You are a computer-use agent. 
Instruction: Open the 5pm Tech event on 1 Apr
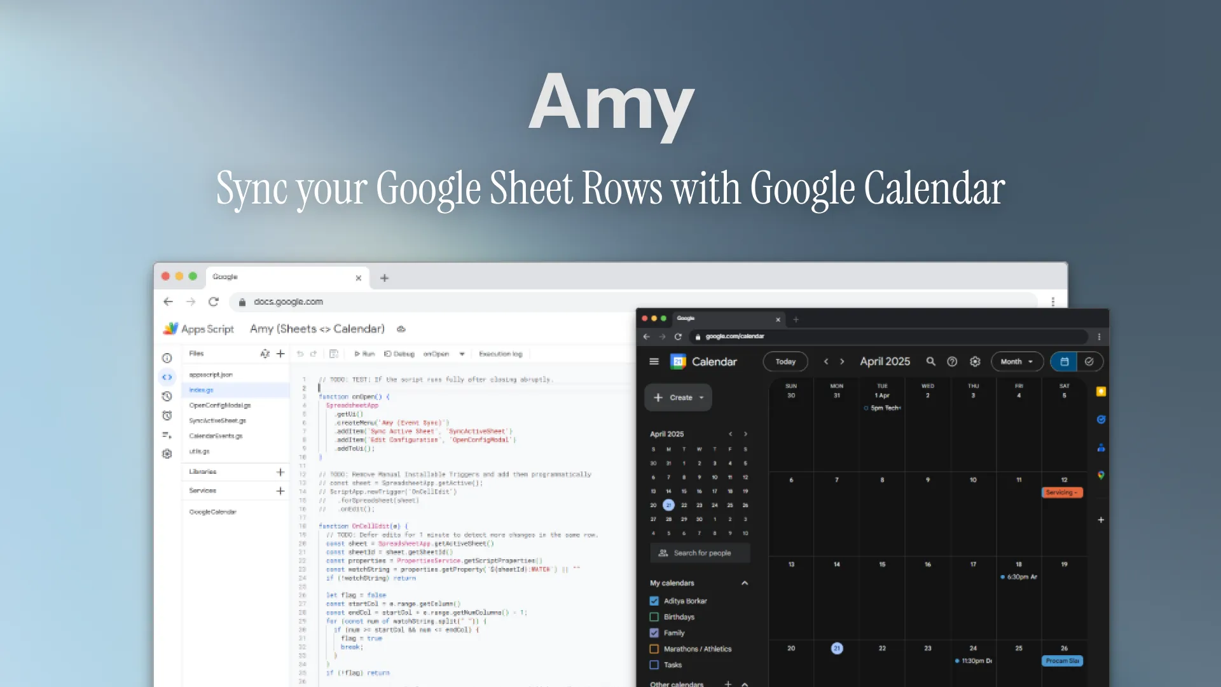click(882, 408)
